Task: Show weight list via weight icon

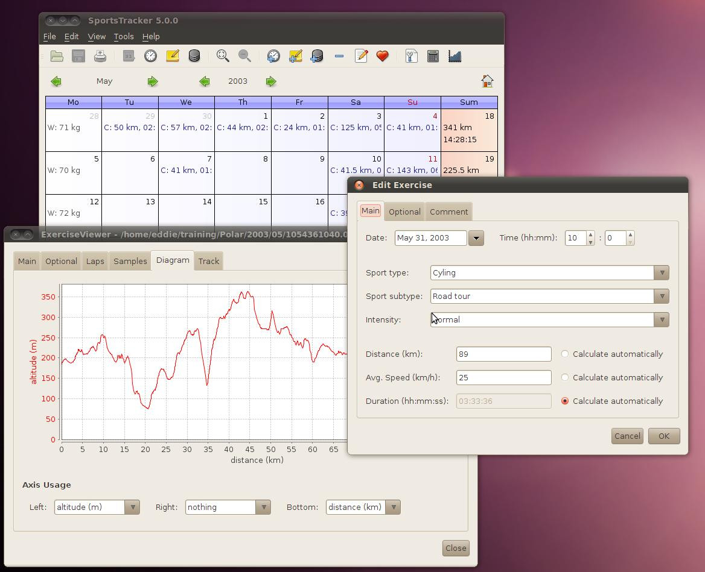Action: tap(194, 56)
